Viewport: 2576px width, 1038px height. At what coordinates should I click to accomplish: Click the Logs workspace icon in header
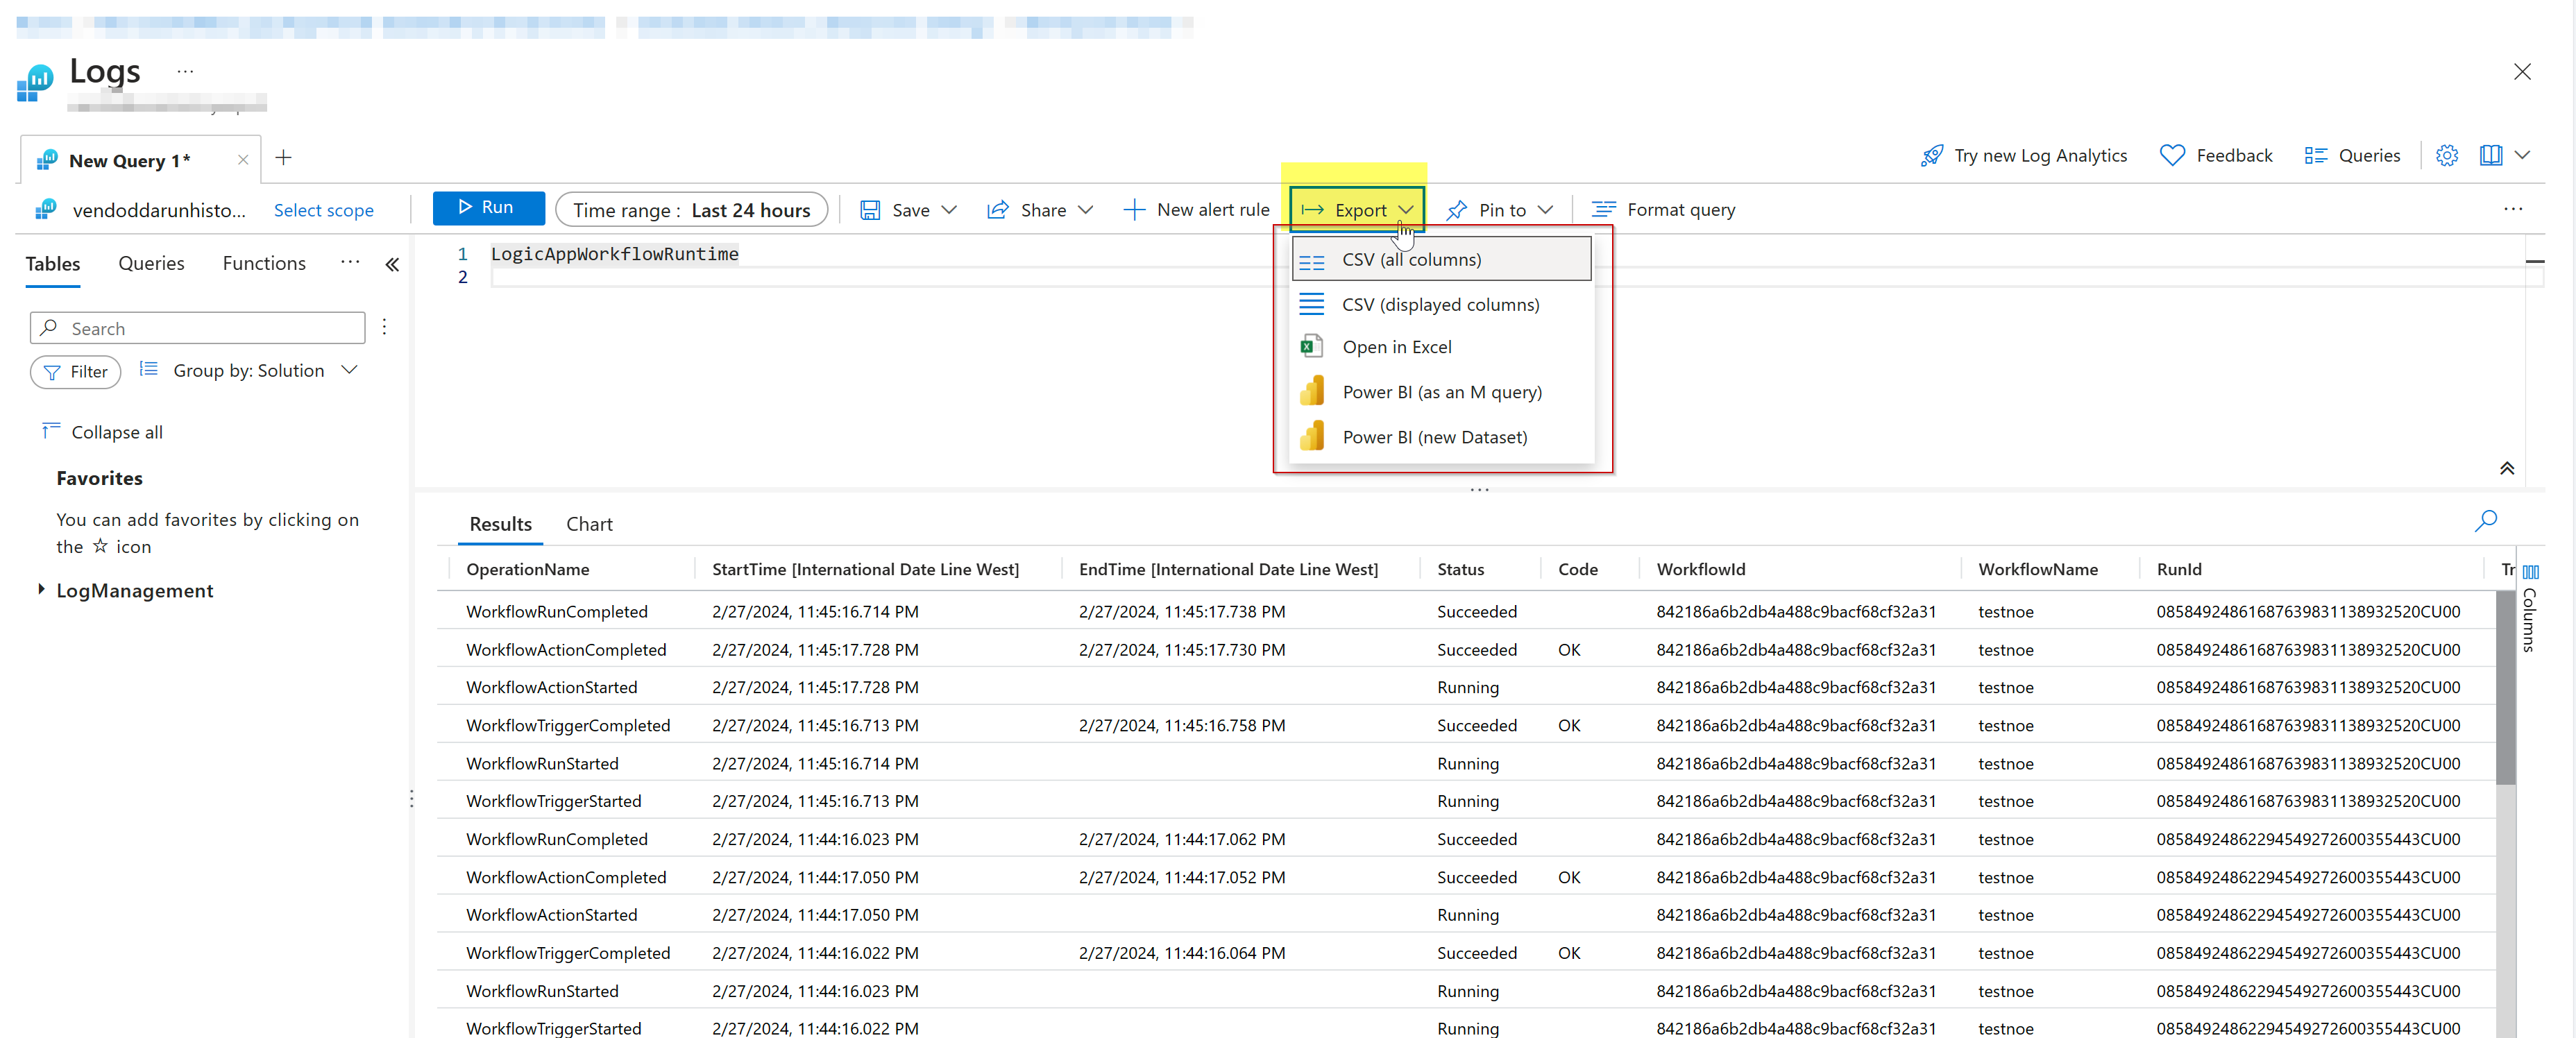click(x=36, y=82)
